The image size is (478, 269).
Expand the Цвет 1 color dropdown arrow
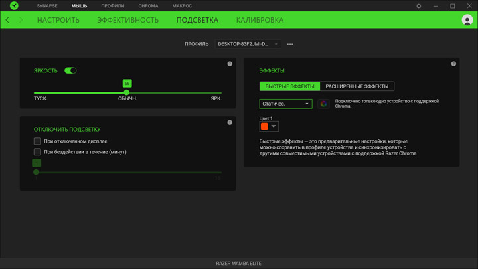coord(274,126)
